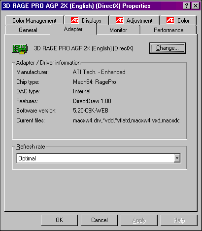This screenshot has height=231, width=202.
Task: Click the Software version: label
Action: 36,111
